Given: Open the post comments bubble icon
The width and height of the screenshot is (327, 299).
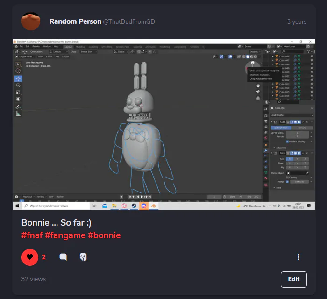Looking at the screenshot, I should pyautogui.click(x=63, y=257).
